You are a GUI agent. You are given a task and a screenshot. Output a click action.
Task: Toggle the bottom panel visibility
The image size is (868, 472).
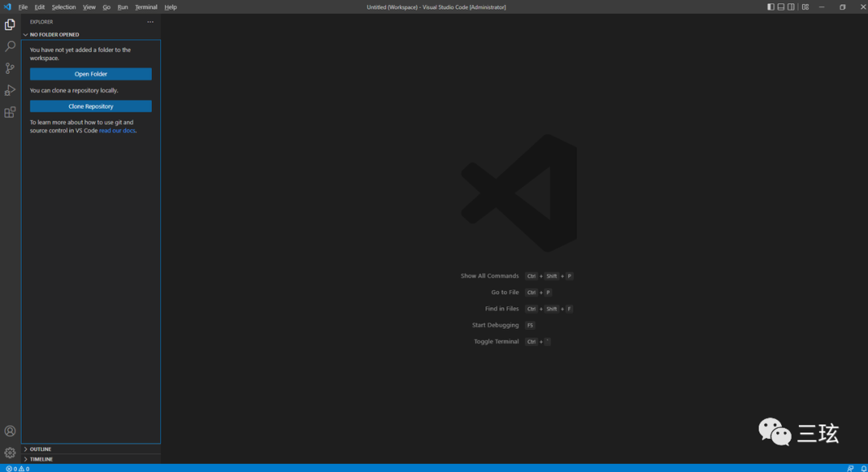781,7
